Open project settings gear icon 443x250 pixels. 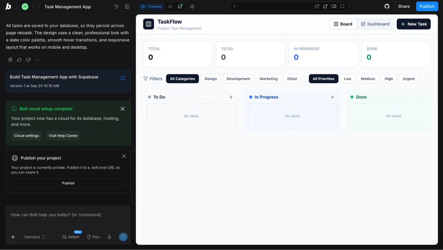(192, 6)
